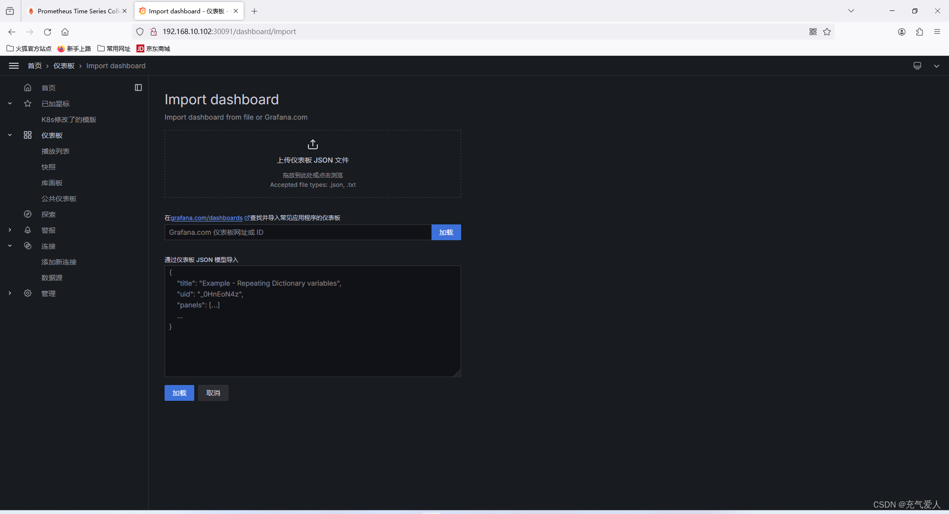Open 数据源 in the sidebar

coord(52,278)
